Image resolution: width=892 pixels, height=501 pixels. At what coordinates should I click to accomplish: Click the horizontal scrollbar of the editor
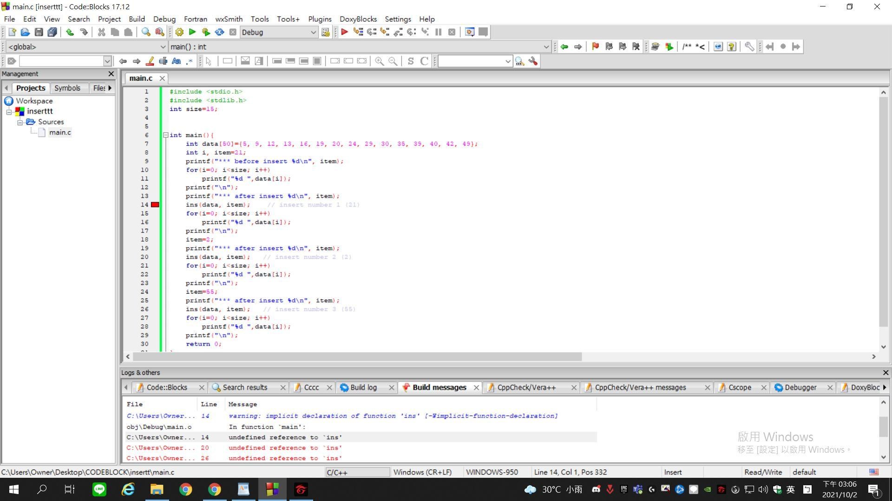pos(357,356)
